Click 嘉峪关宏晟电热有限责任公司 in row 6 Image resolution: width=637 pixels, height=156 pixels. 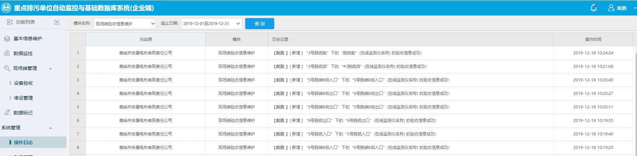[x=146, y=121]
